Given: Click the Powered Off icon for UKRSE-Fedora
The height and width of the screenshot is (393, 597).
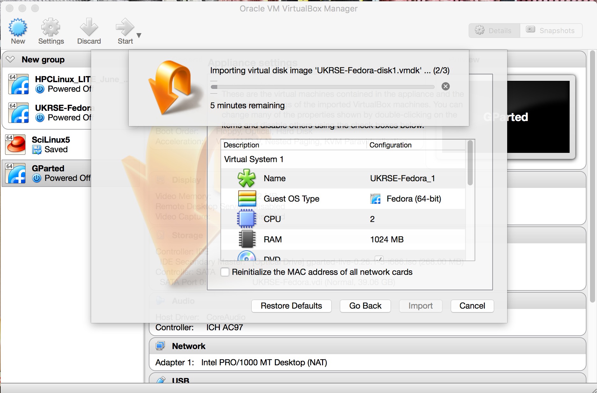Looking at the screenshot, I should tap(40, 118).
